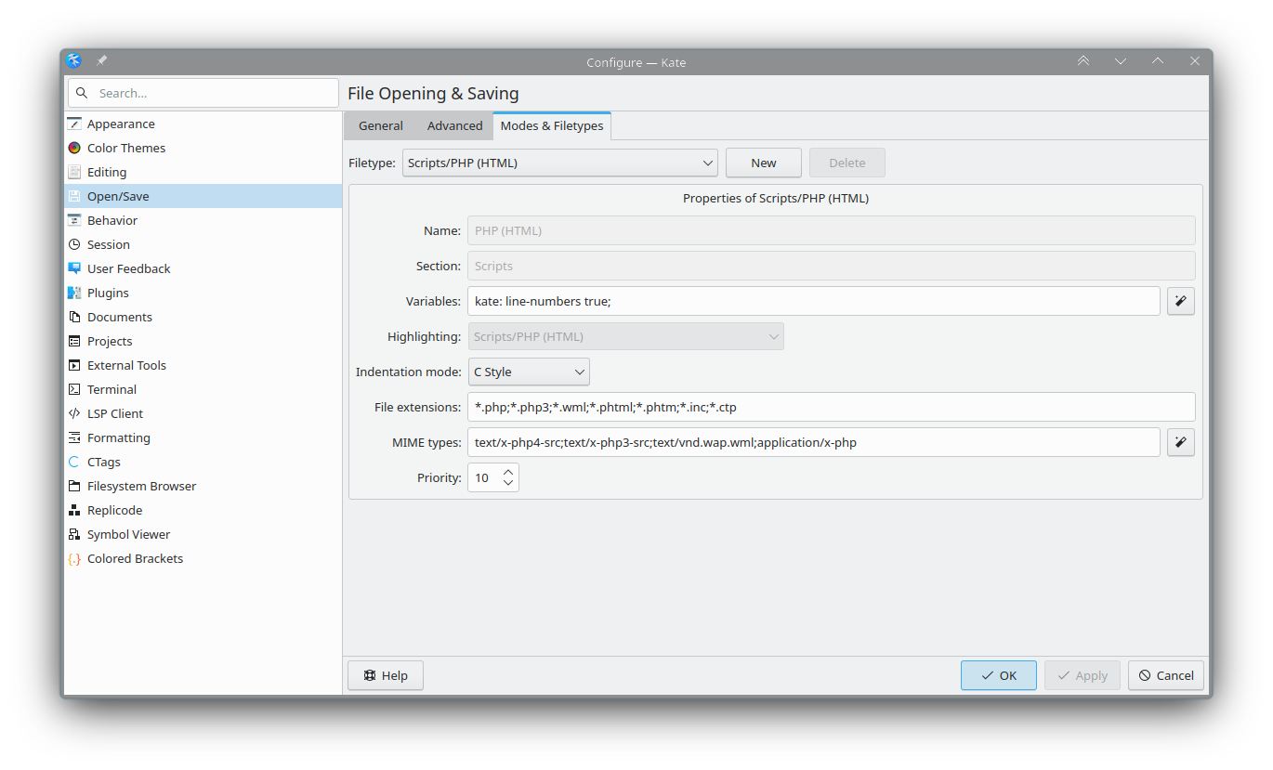1273x770 pixels.
Task: Switch to the General tab
Action: pyautogui.click(x=381, y=125)
